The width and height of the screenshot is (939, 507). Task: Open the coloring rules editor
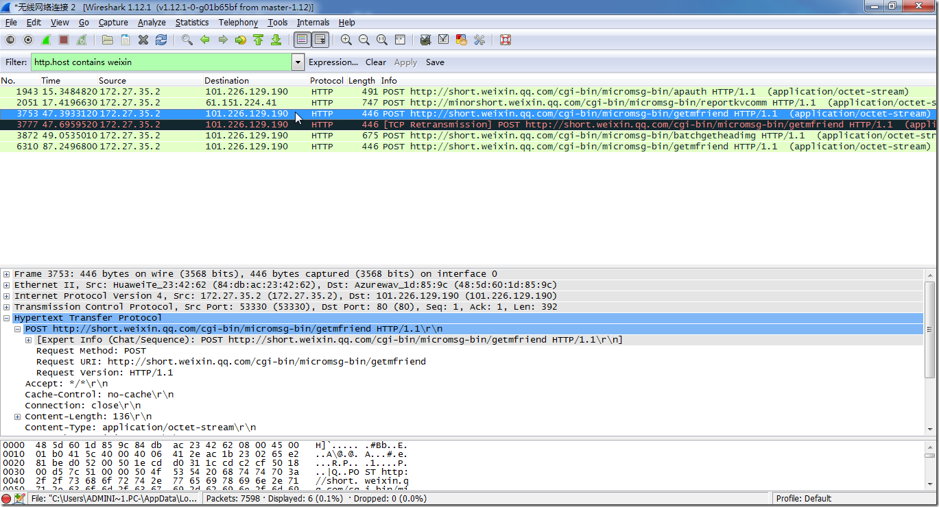pyautogui.click(x=461, y=40)
